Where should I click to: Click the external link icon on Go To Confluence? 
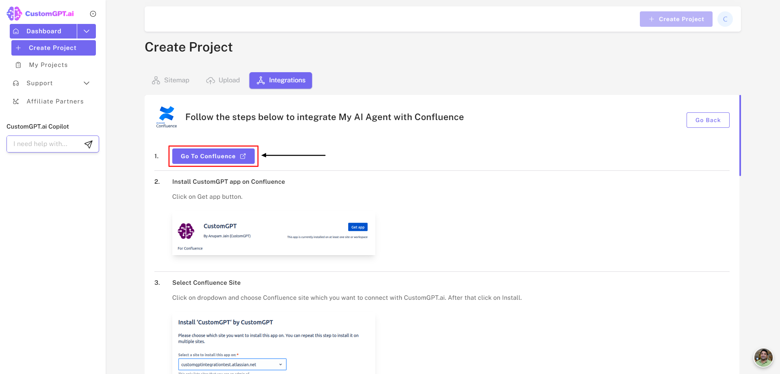point(243,156)
